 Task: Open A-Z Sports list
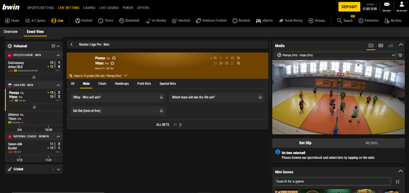coord(35,21)
